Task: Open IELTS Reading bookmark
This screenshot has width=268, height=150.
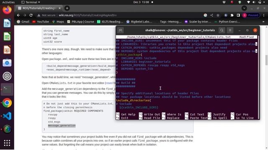Action: [110, 22]
